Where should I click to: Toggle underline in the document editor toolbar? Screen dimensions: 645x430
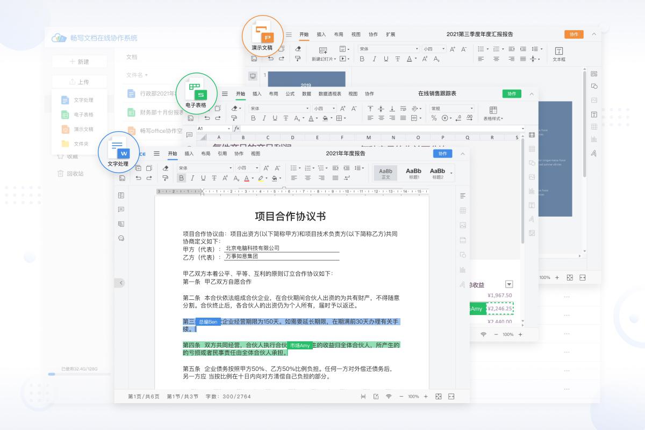(203, 178)
